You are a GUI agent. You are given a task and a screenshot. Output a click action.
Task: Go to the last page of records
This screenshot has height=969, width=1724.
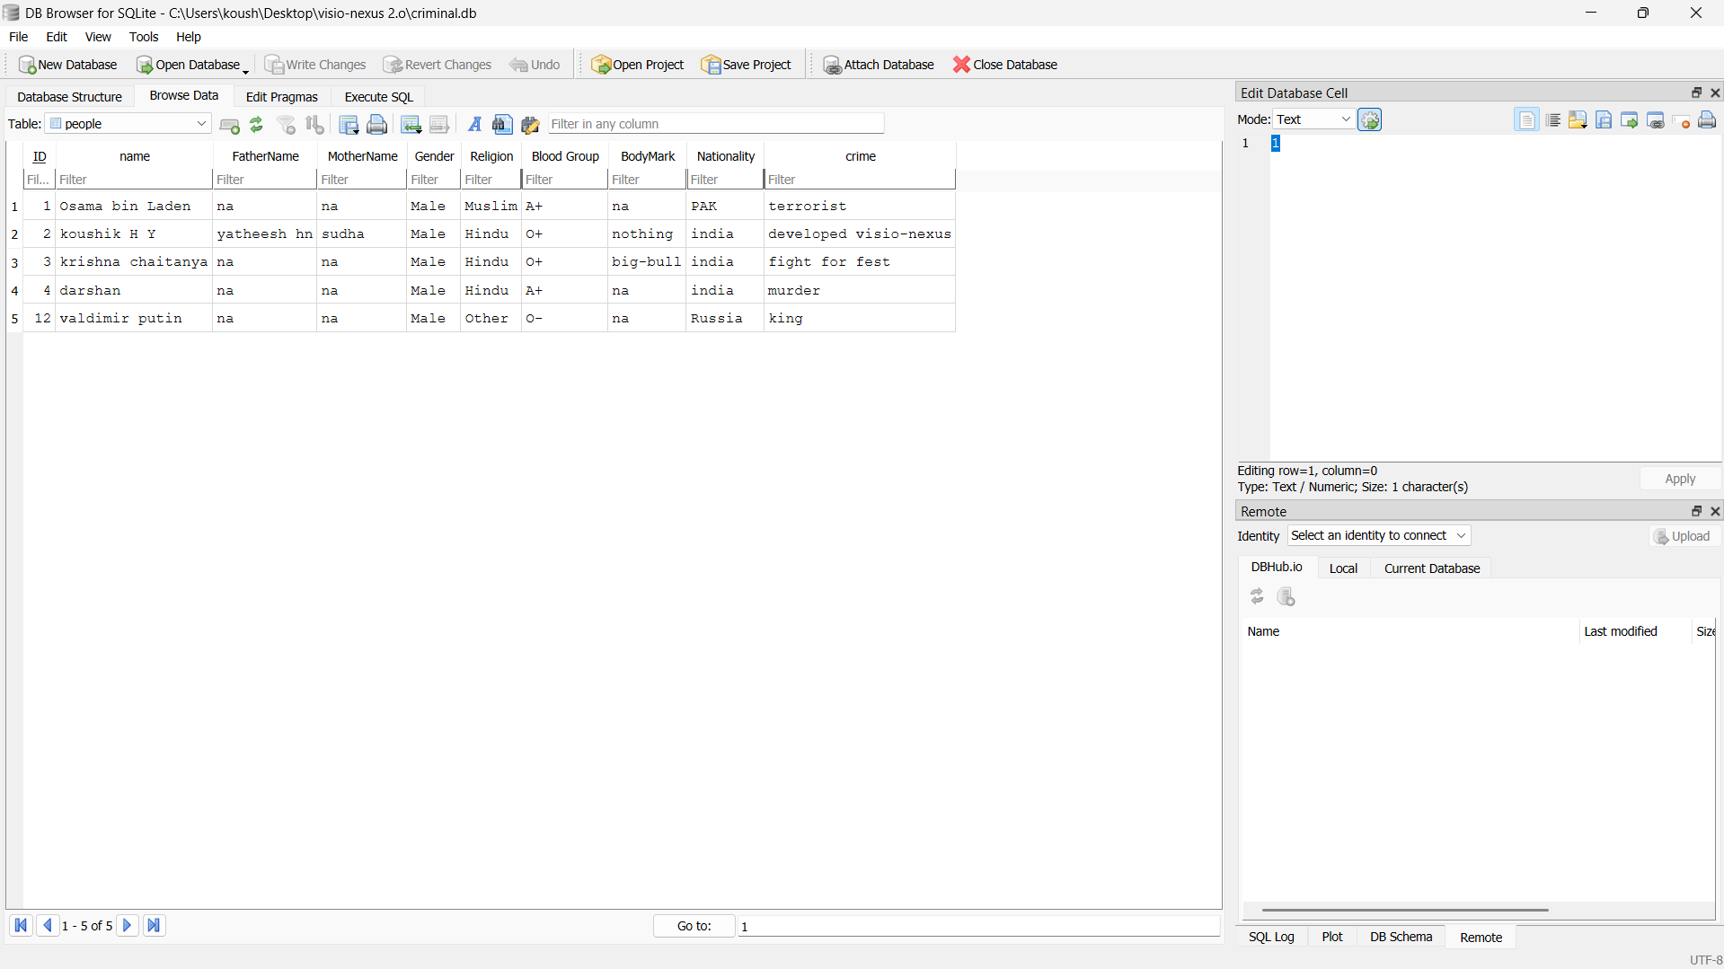154,926
